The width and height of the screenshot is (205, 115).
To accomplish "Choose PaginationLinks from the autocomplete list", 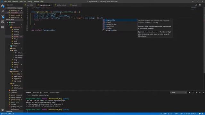I will [120, 30].
